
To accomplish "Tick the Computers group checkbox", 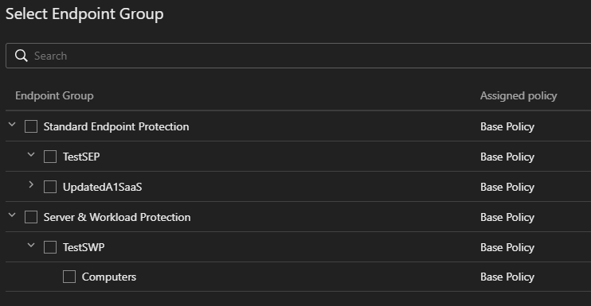I will [x=69, y=277].
